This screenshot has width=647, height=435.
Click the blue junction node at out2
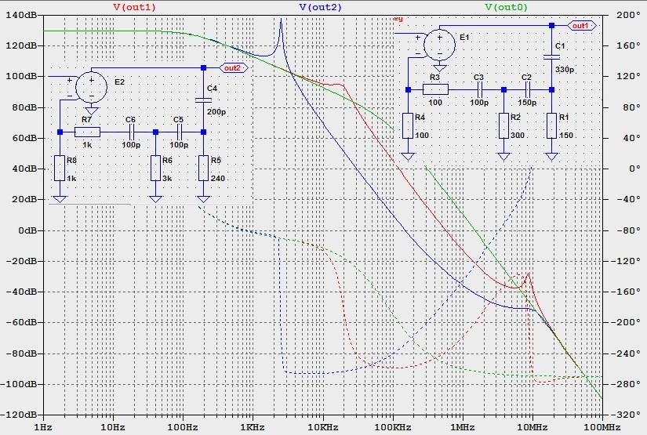(x=203, y=67)
